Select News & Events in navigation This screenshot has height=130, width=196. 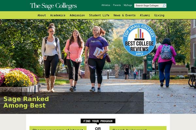(x=124, y=15)
